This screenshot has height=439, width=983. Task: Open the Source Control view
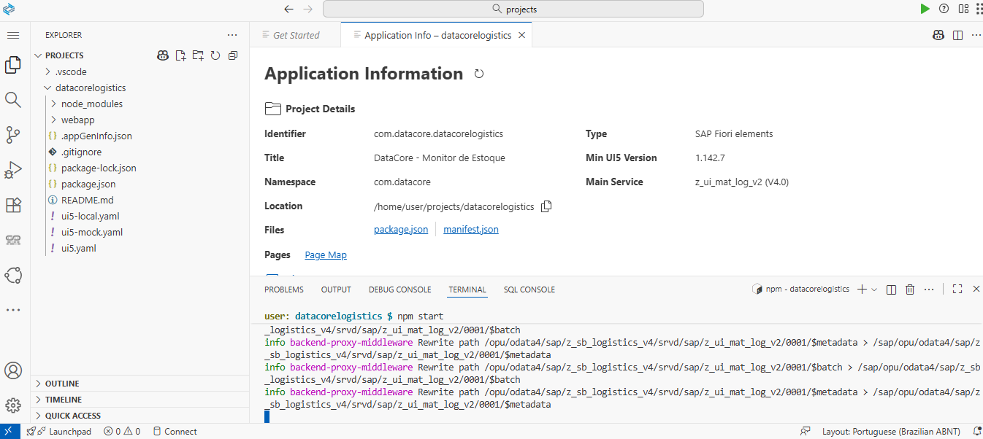[13, 134]
